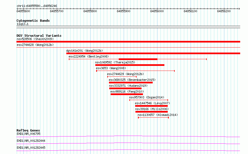Click the RefSeq Genes track heading

click(28, 130)
